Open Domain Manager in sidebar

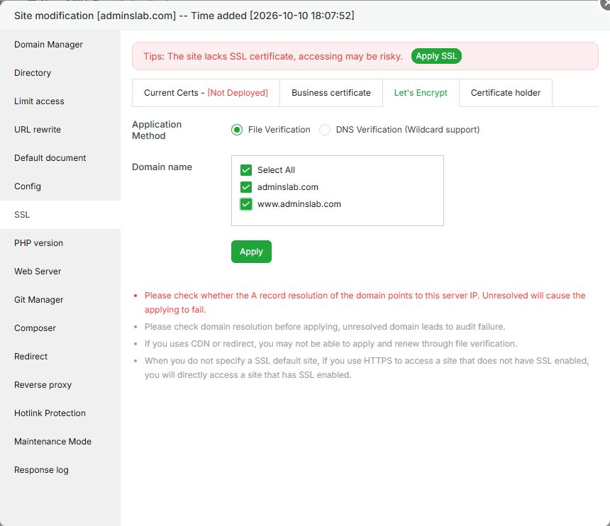[x=60, y=45]
